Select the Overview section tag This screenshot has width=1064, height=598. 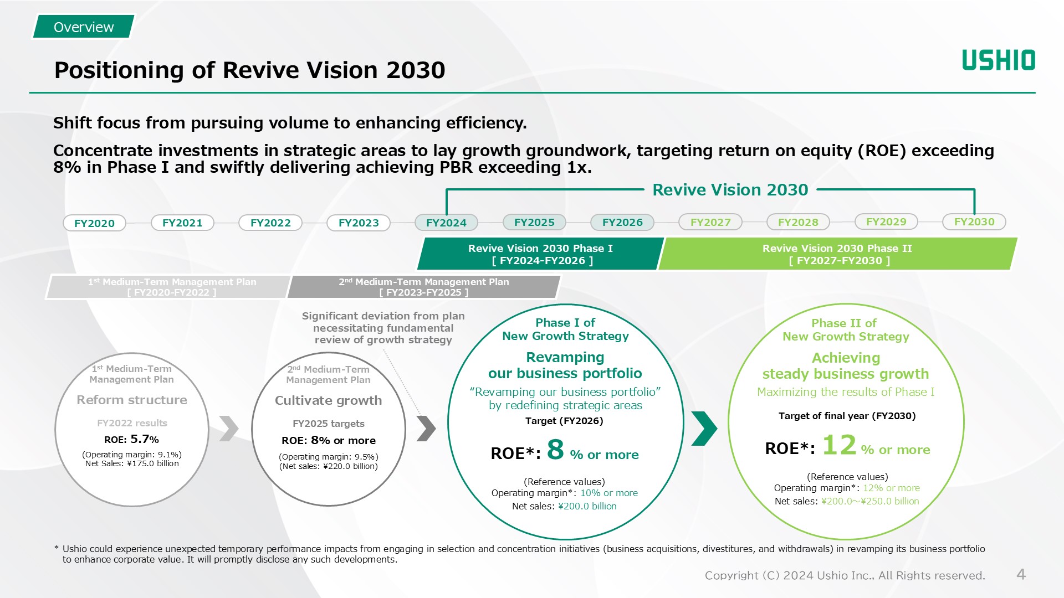[84, 27]
